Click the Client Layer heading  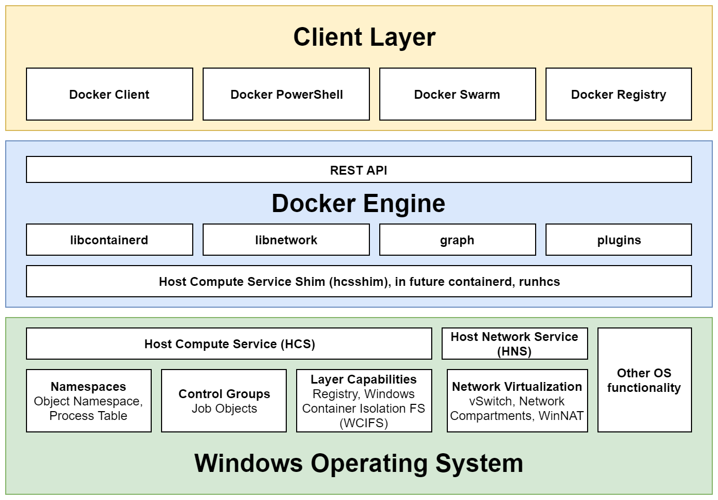[x=364, y=37]
